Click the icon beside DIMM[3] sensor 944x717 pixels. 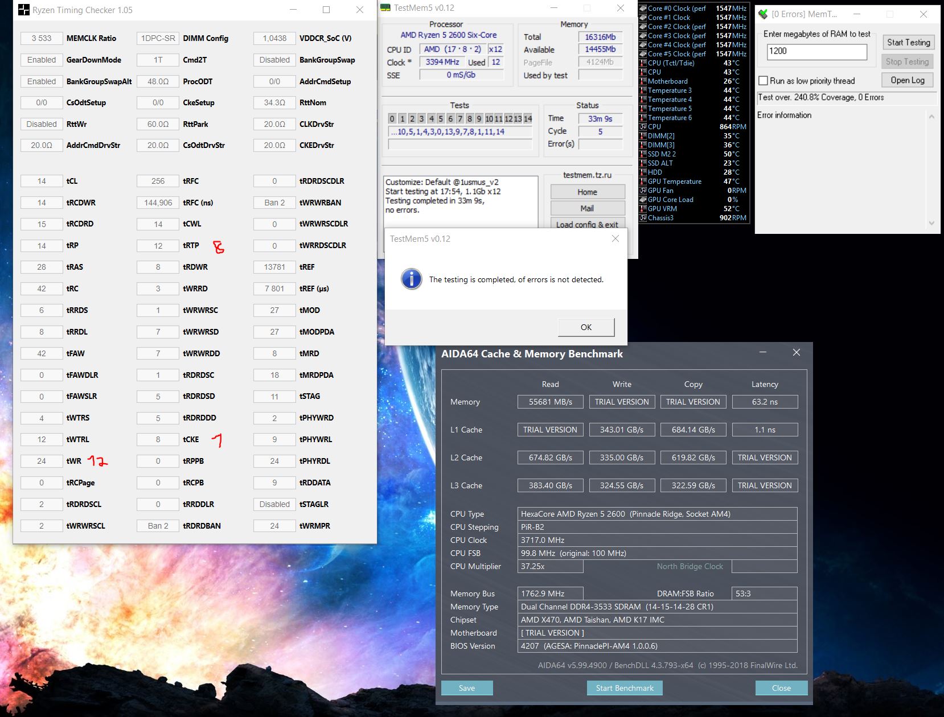point(643,145)
